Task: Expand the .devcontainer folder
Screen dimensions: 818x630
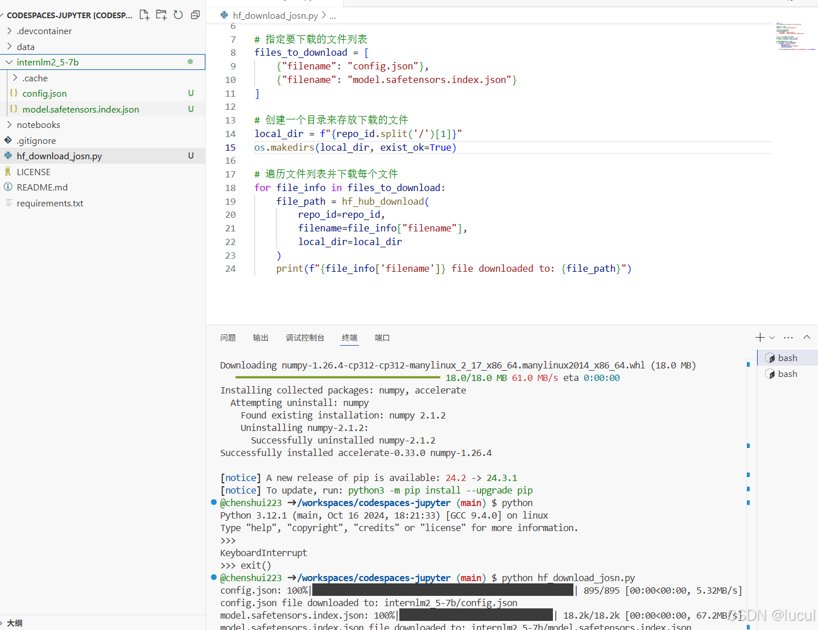Action: (x=9, y=31)
